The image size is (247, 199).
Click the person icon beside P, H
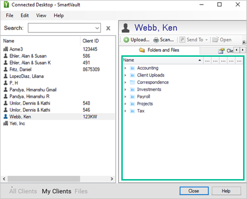[6, 83]
